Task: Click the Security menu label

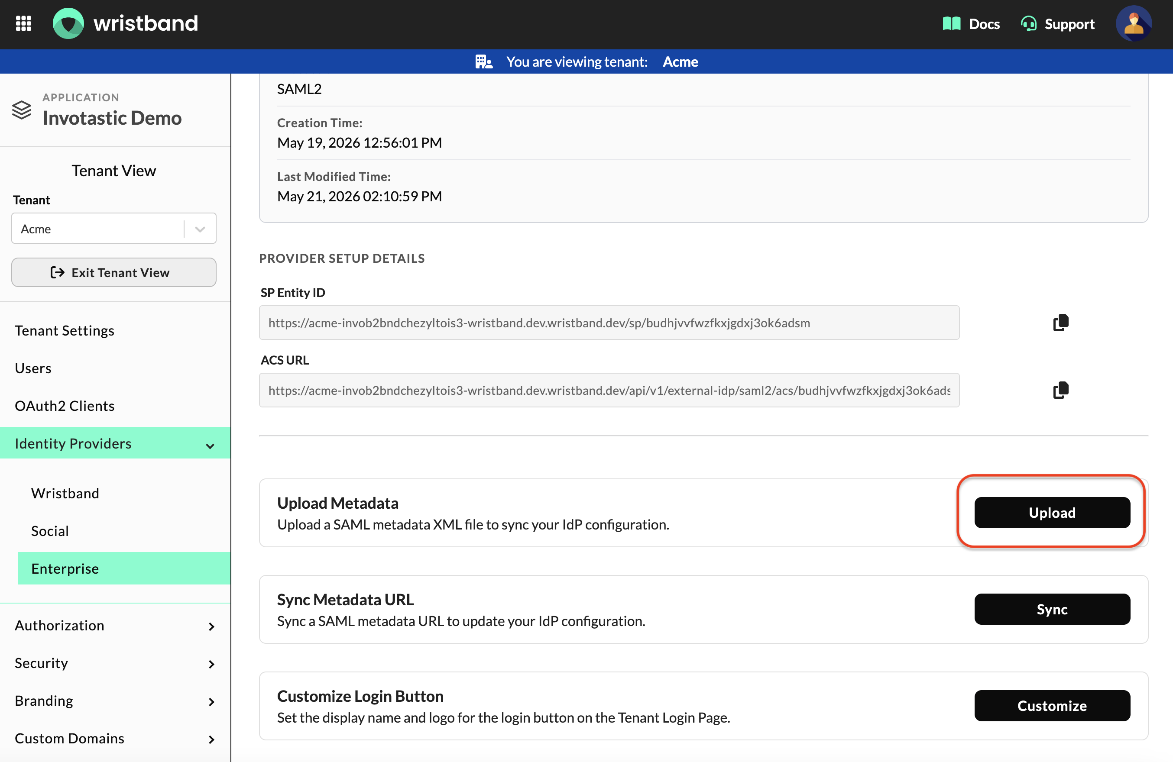Action: (42, 663)
